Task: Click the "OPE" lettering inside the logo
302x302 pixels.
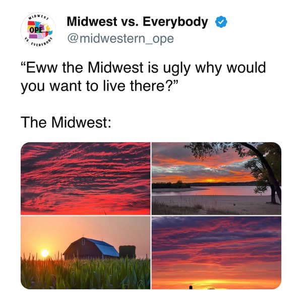Action: 36,30
